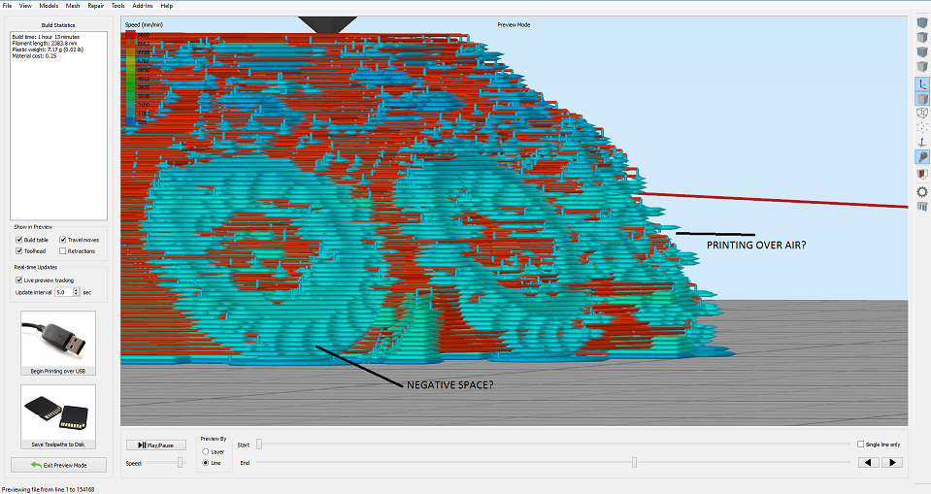
Task: Open the Repair menu
Action: point(95,6)
